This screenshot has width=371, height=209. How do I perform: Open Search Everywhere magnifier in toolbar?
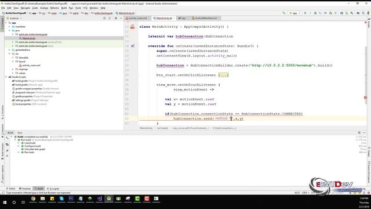coord(363,13)
